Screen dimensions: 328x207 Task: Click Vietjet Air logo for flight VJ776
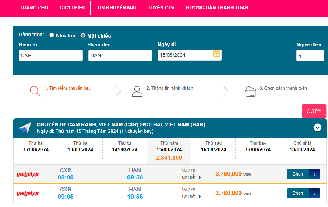28,194
